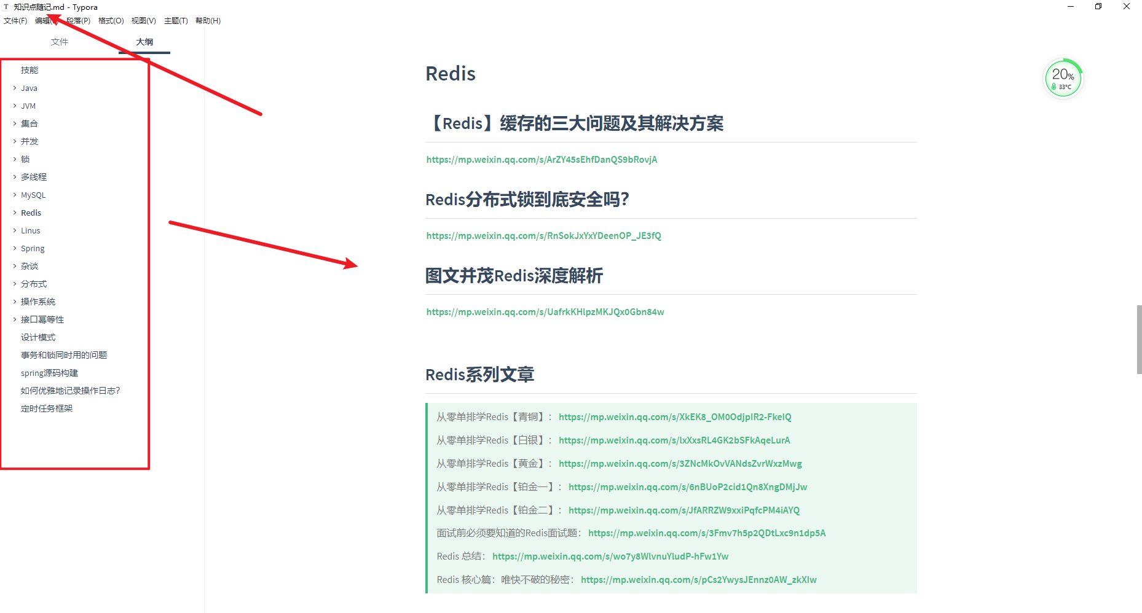Open the 帮助(H) menu

208,21
